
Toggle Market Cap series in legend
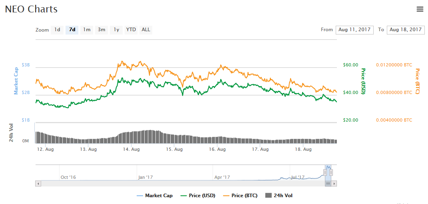click(x=154, y=196)
